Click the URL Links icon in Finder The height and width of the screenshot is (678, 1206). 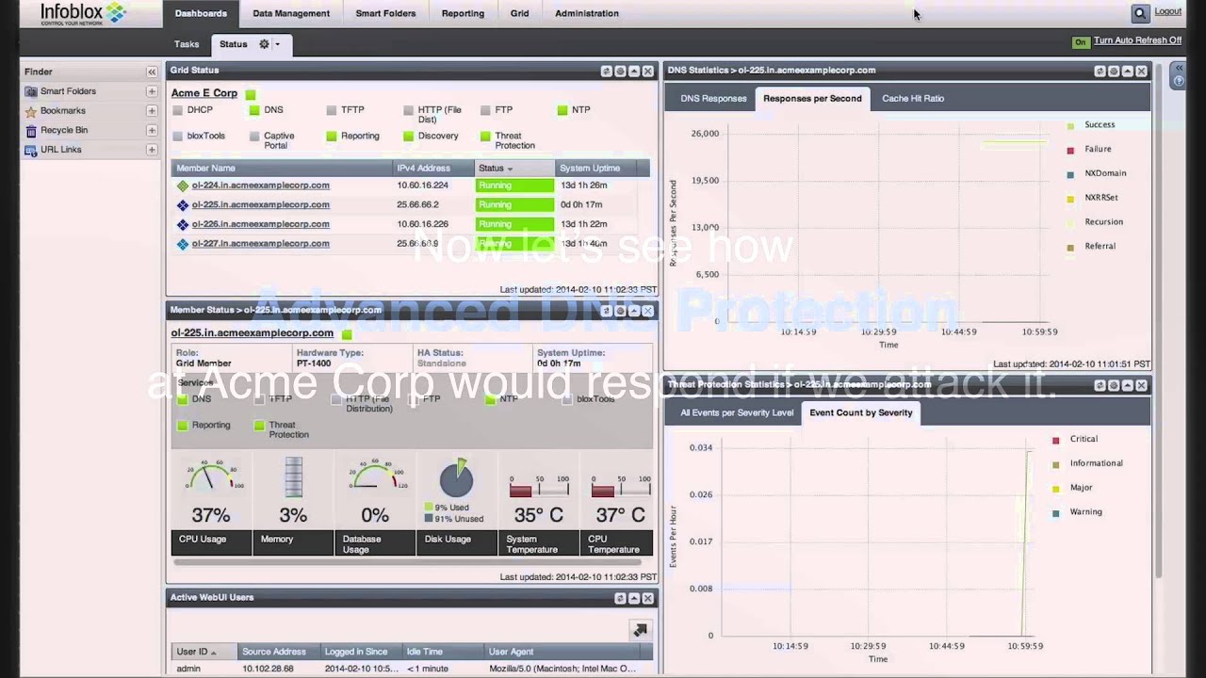31,150
